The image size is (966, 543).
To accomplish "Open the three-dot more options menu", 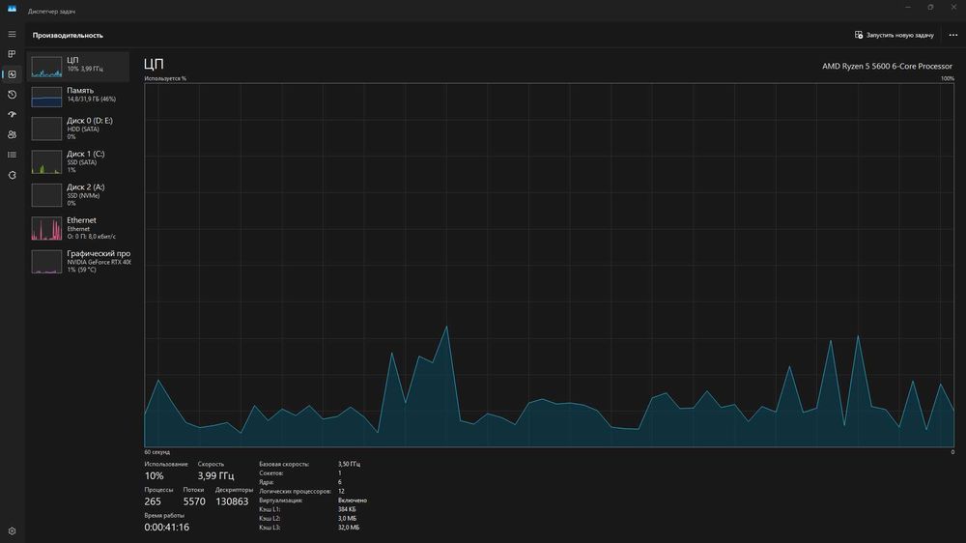I will point(953,35).
